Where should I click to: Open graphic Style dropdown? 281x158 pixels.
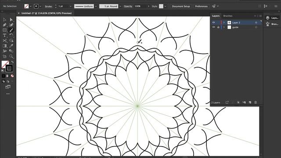click(x=165, y=6)
